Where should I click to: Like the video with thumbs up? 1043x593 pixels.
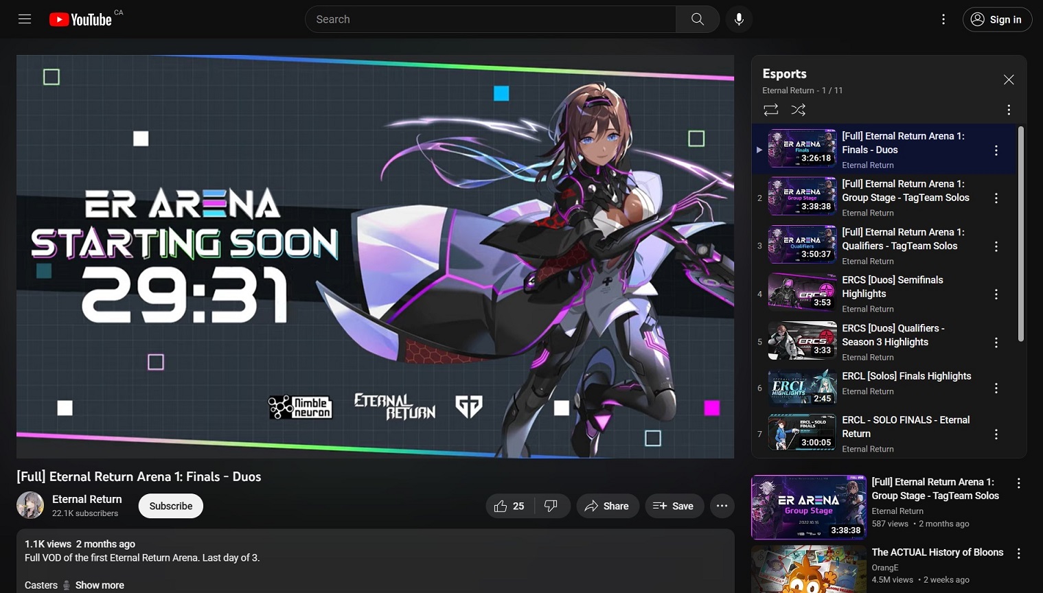[509, 506]
